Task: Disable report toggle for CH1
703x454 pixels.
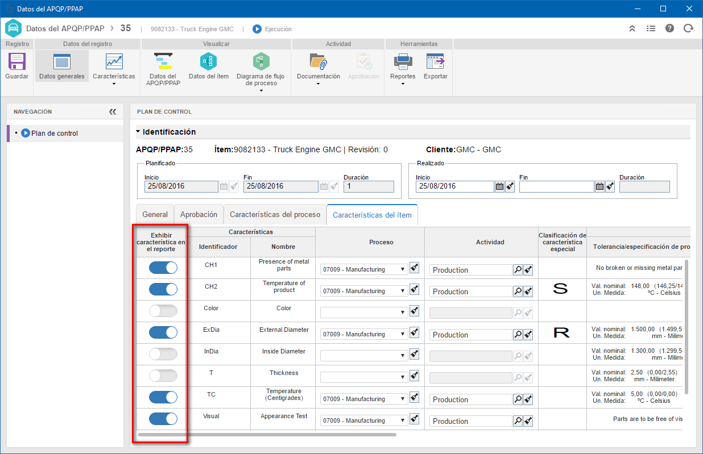Action: tap(163, 268)
